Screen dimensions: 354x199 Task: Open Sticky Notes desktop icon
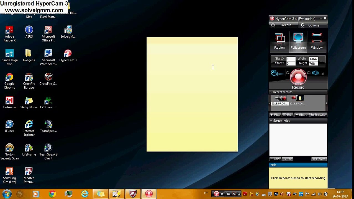tap(29, 103)
